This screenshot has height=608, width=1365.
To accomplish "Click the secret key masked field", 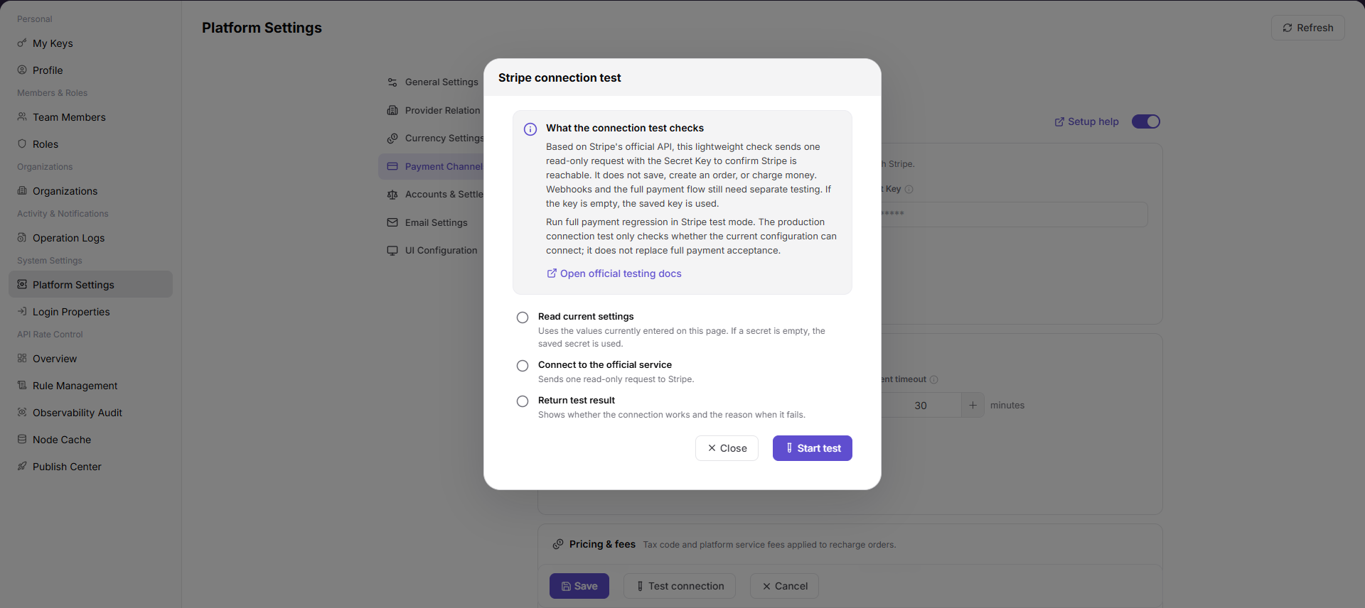I will point(1015,215).
